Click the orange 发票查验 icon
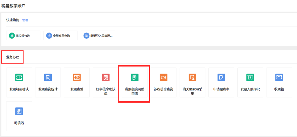The image size is (297, 137). pos(77,77)
